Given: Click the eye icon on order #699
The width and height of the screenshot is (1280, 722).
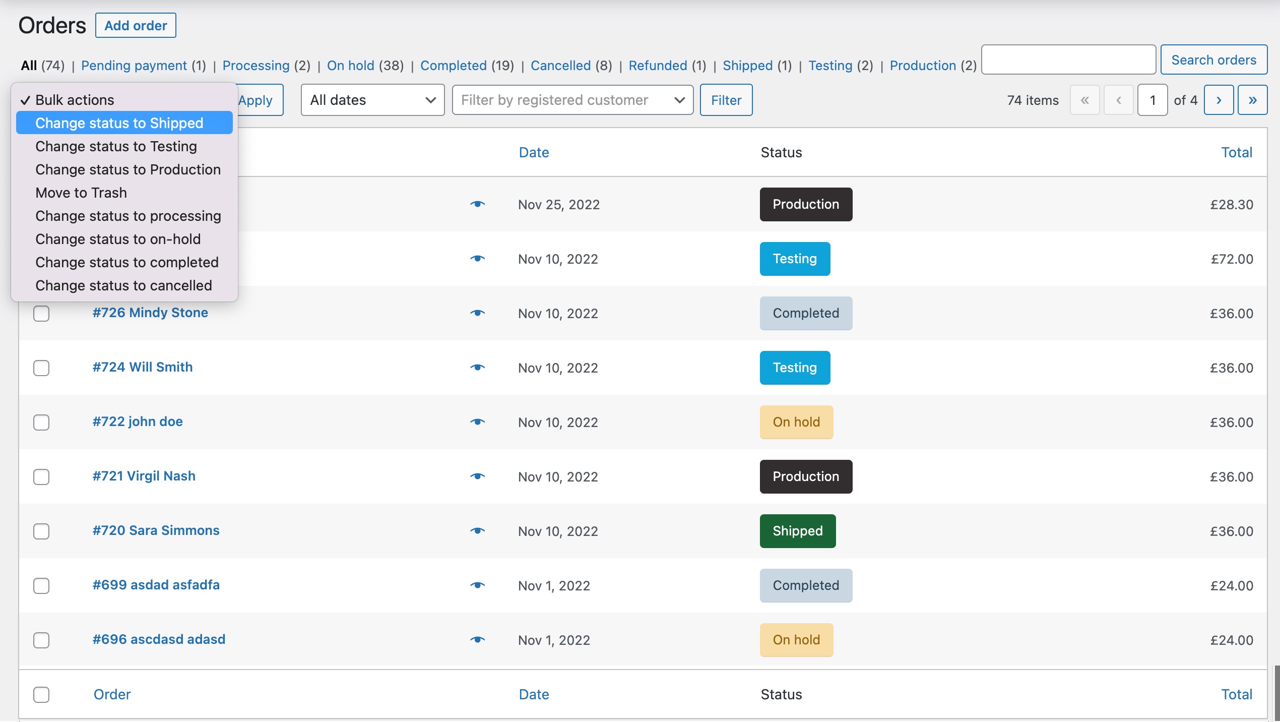Looking at the screenshot, I should click(x=477, y=583).
